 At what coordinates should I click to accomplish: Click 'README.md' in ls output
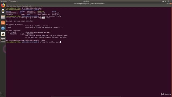(41, 13)
